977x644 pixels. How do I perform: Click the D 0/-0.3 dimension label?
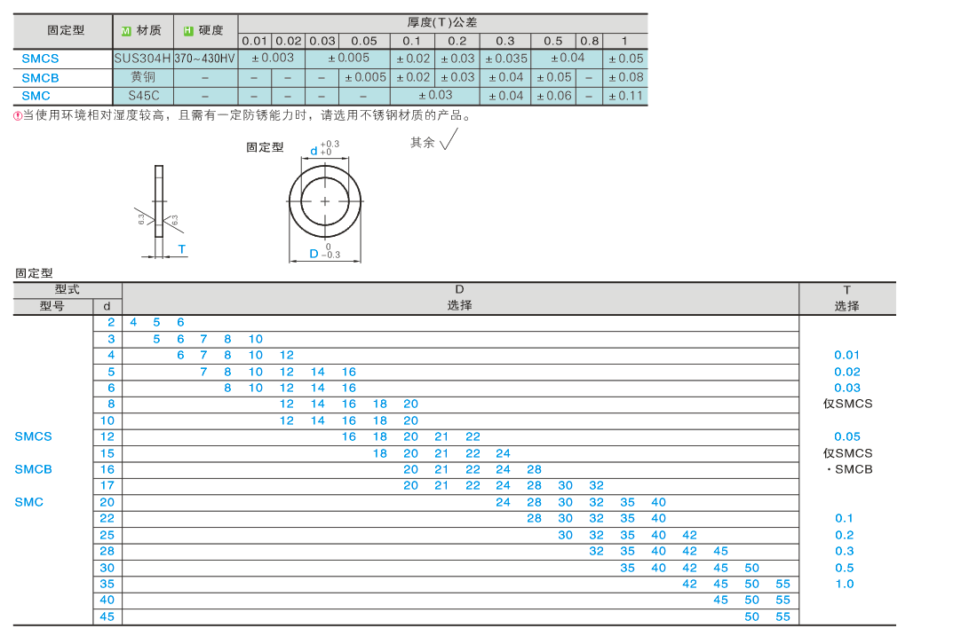pos(324,251)
